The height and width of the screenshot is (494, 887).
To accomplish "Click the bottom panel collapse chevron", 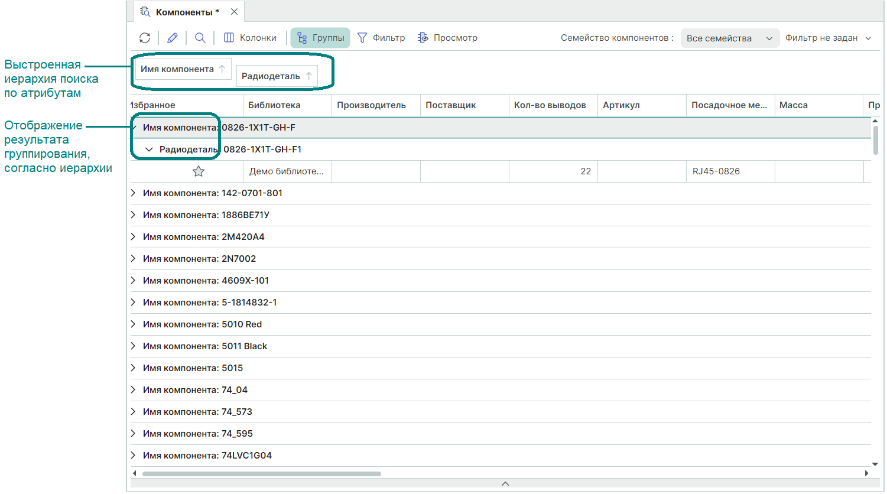I will pos(505,483).
